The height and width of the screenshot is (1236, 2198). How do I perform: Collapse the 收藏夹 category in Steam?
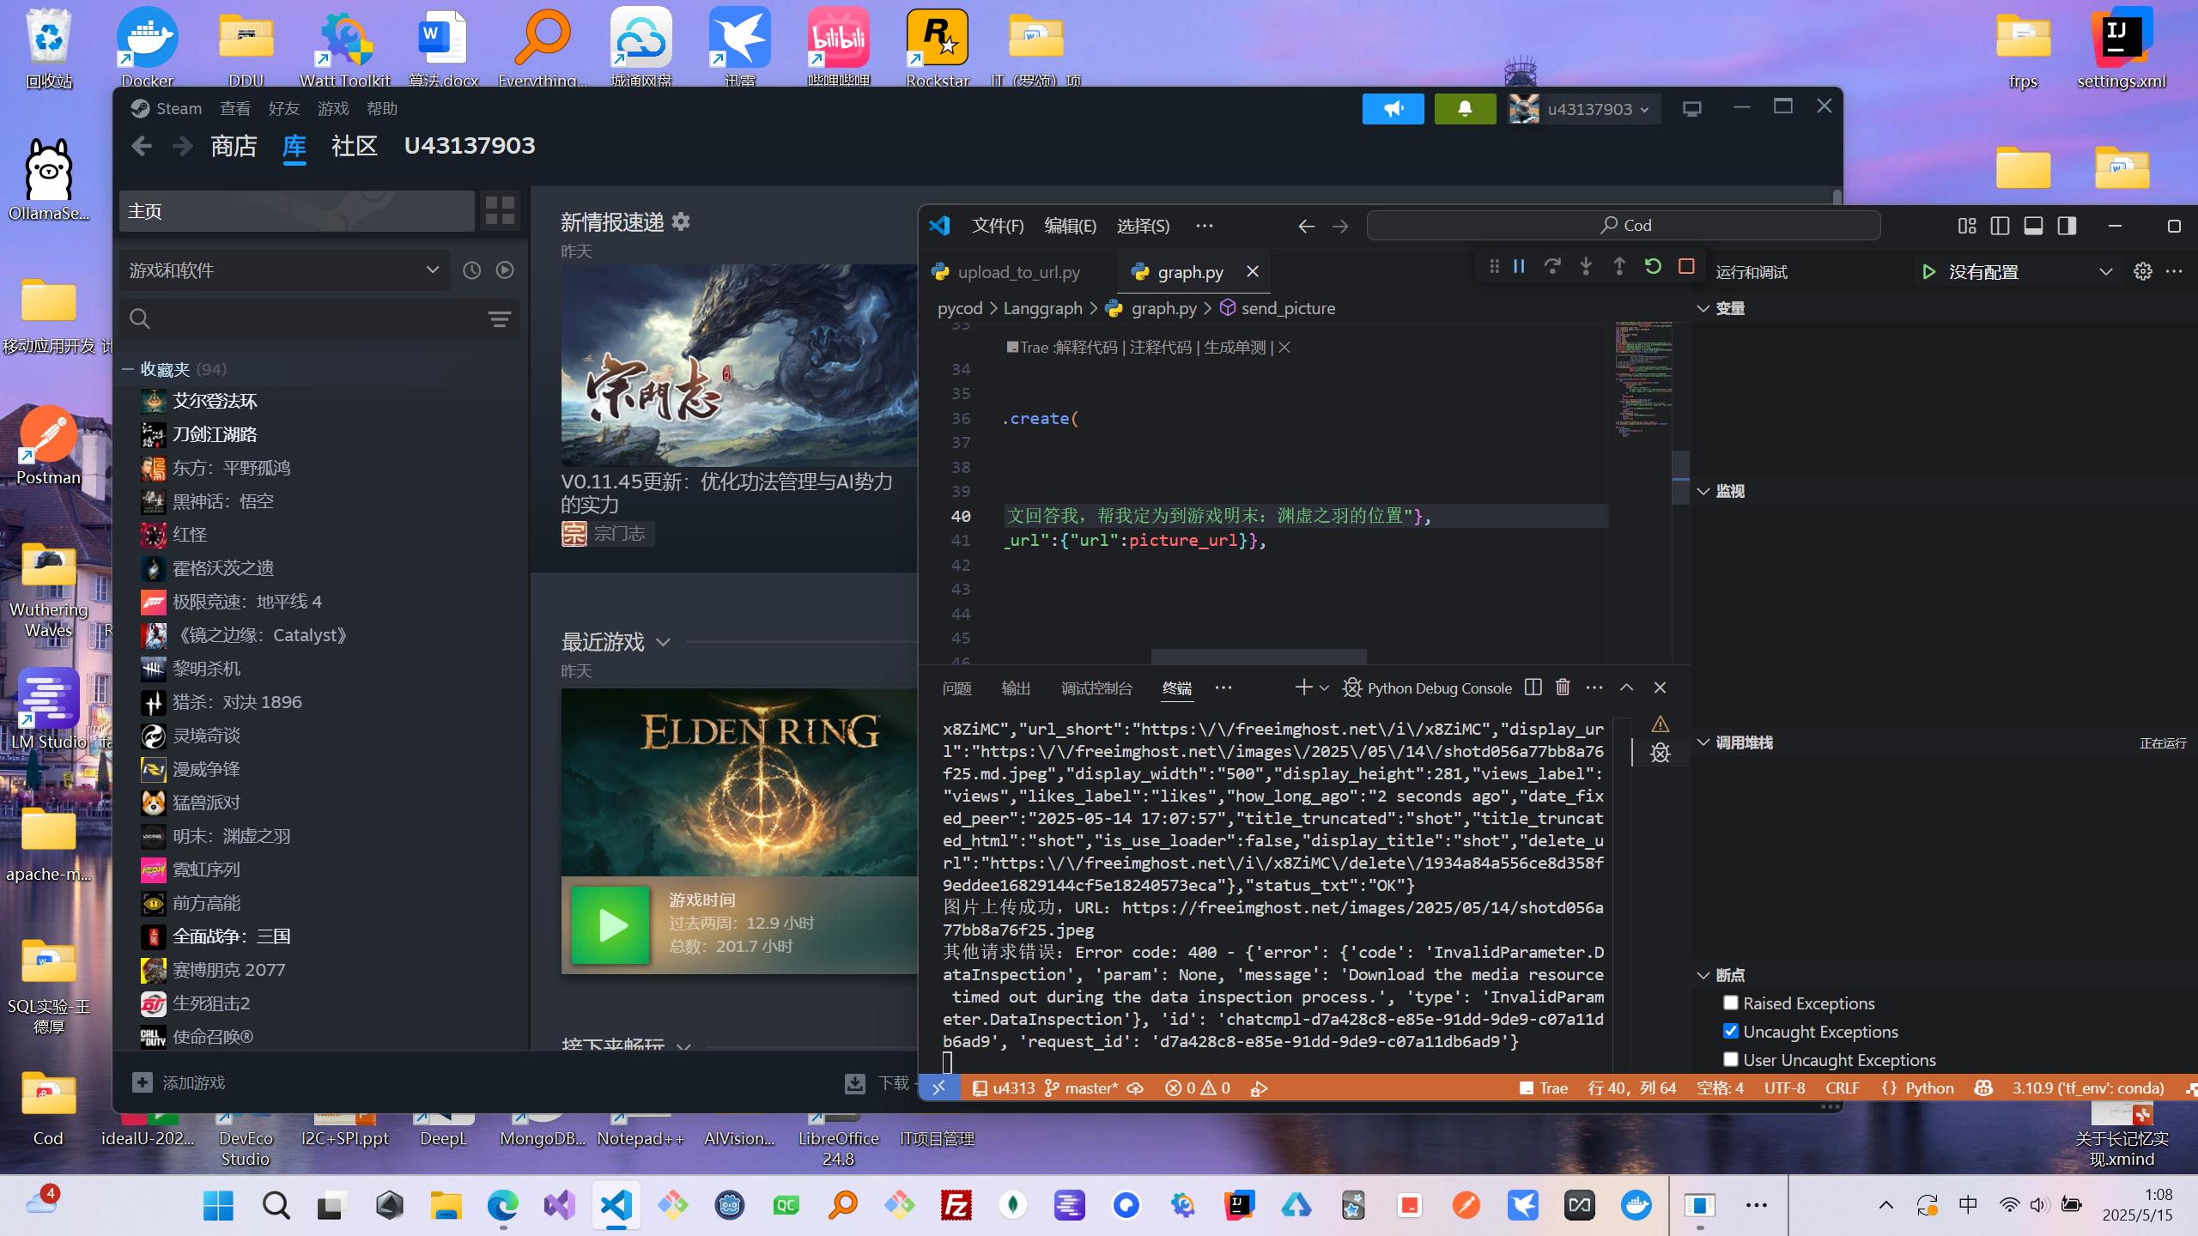click(128, 369)
